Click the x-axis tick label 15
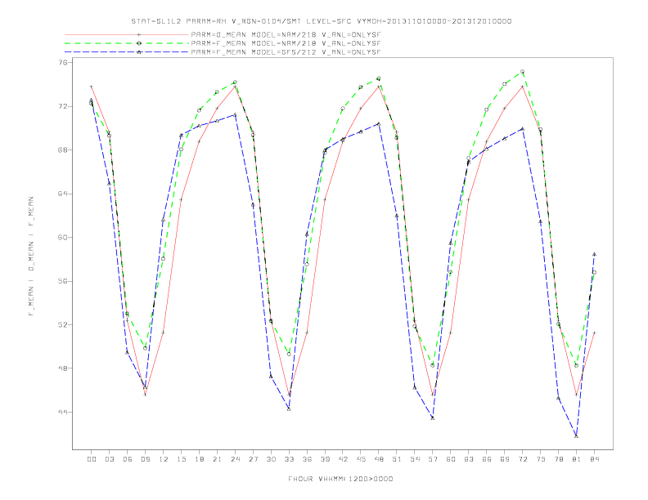Viewport: 648px width, 500px height. pyautogui.click(x=181, y=459)
